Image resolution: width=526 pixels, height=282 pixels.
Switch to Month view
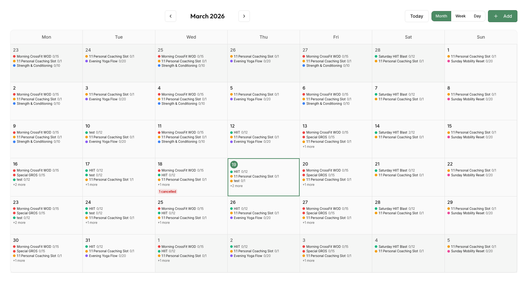pos(441,16)
